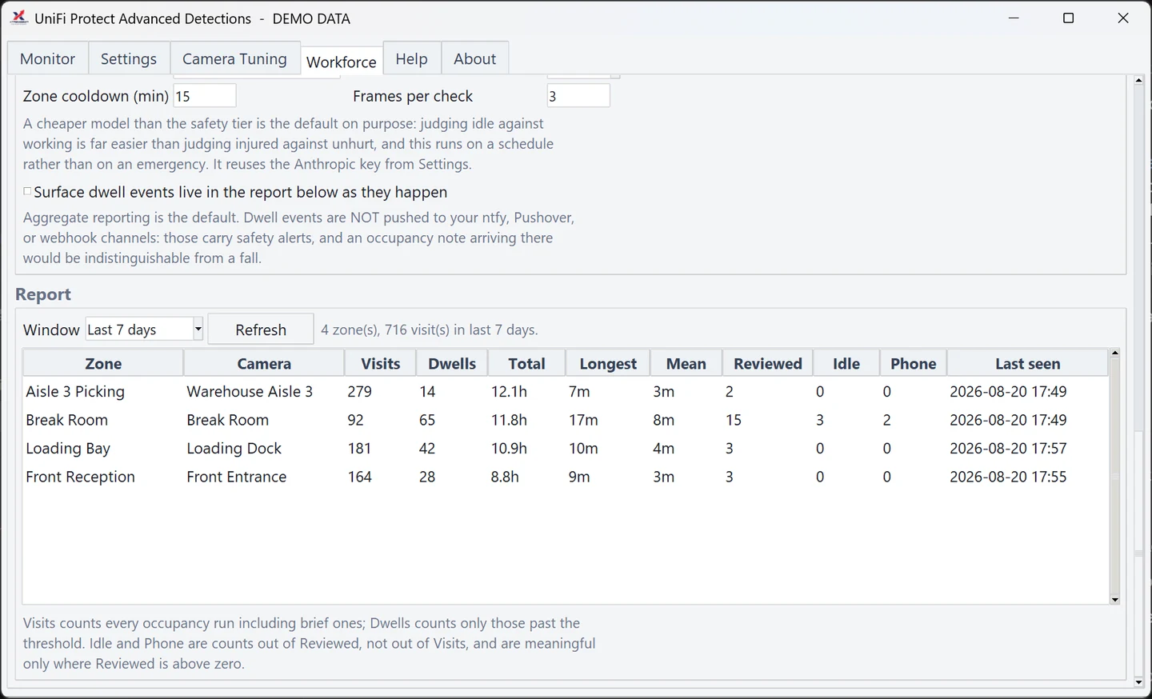This screenshot has width=1152, height=699.
Task: Sort by the Camera column header
Action: (264, 364)
